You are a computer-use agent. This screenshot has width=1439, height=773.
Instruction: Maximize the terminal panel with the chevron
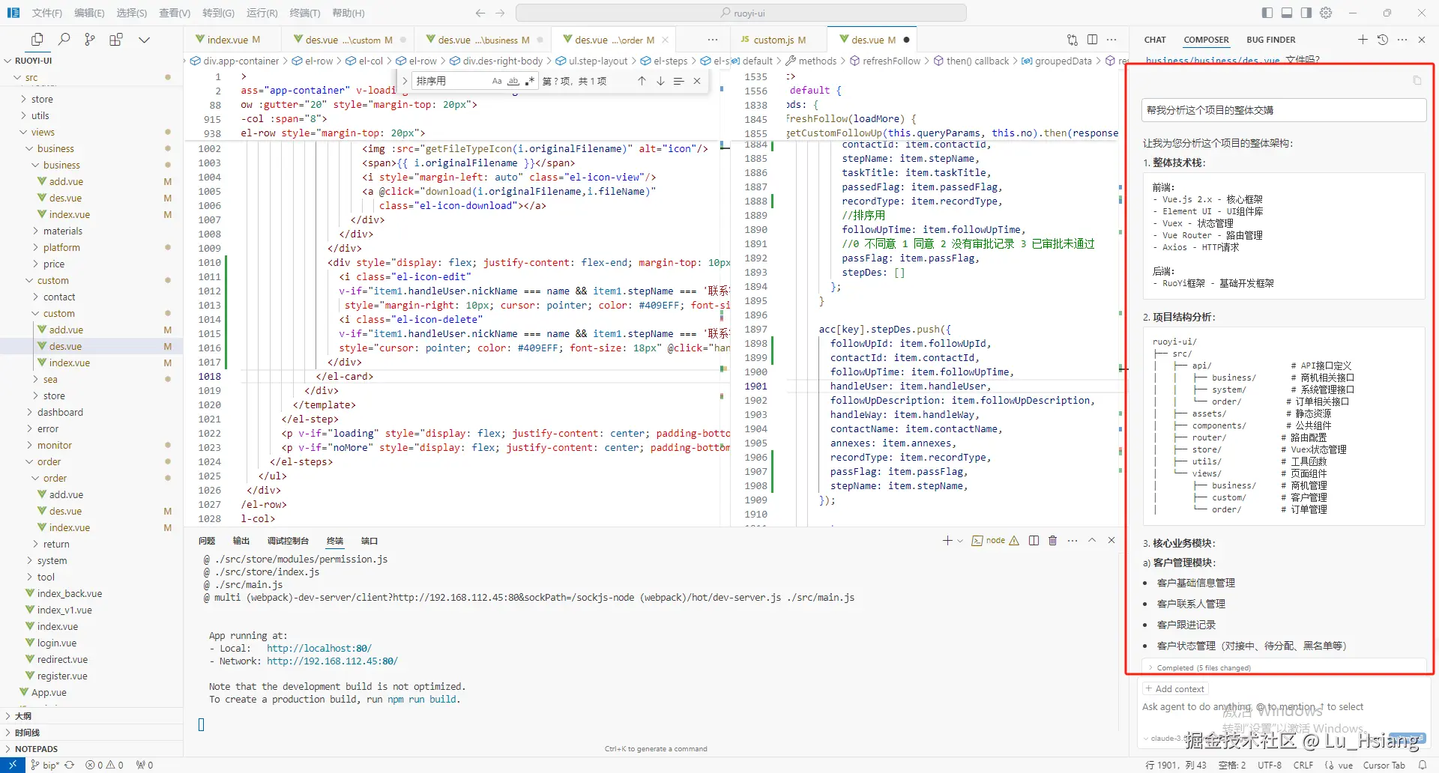[1092, 540]
